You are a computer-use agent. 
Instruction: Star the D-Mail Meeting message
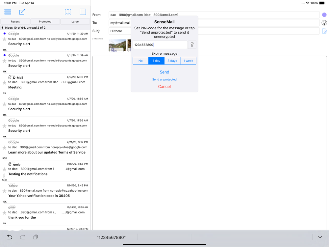coord(4,83)
